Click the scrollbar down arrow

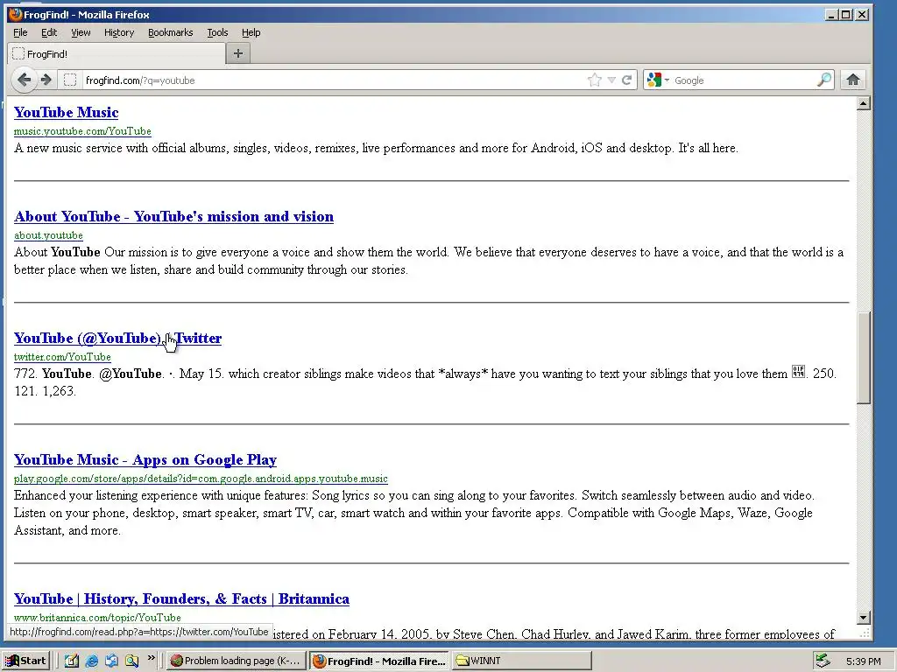864,618
